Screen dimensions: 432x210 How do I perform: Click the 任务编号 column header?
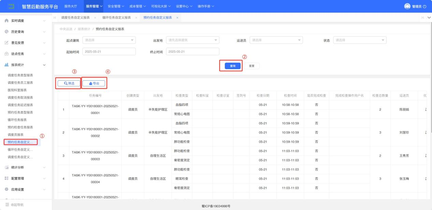(x=95, y=96)
